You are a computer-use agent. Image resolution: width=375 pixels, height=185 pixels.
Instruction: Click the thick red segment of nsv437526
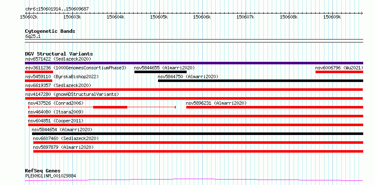pyautogui.click(x=110, y=107)
